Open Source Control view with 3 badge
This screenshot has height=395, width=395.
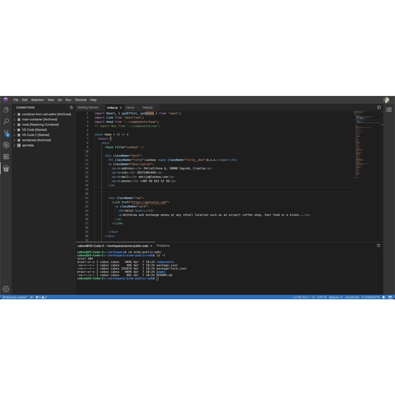pos(6,133)
